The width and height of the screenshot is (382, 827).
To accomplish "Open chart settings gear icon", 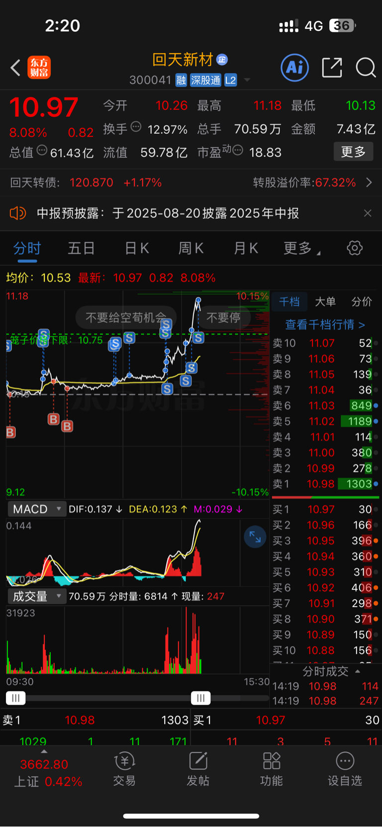I will (355, 248).
